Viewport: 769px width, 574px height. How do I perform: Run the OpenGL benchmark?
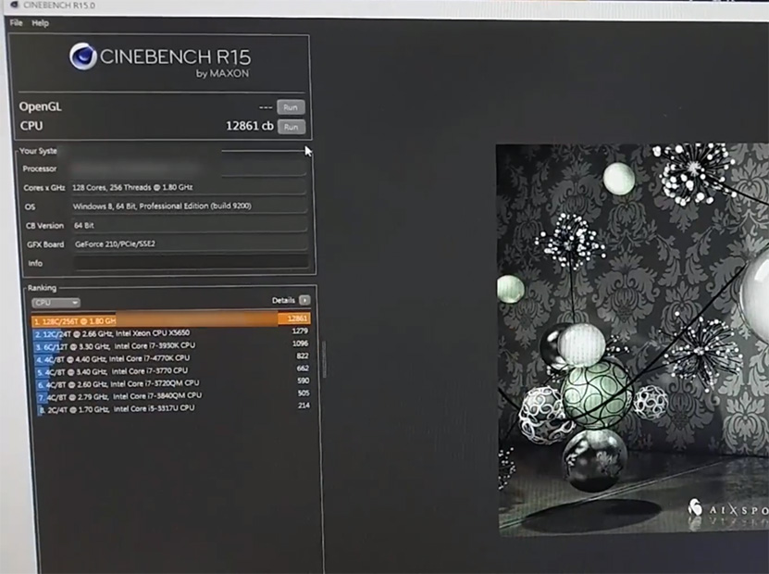click(291, 107)
